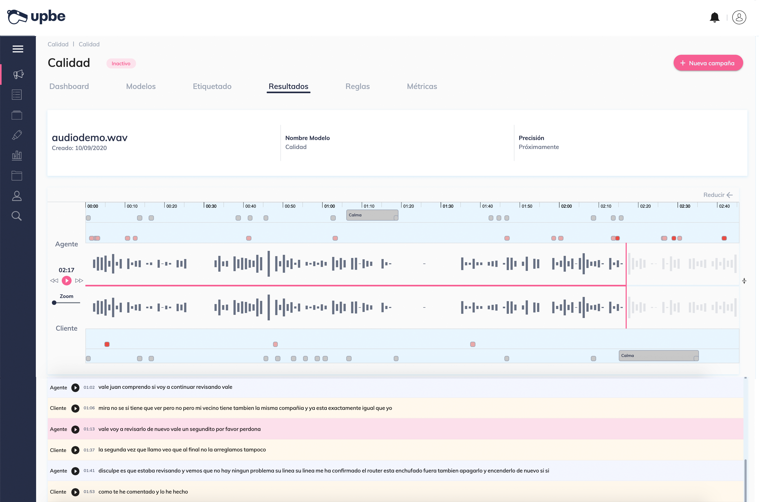Click the upbe logo
The image size is (759, 502).
tap(36, 17)
